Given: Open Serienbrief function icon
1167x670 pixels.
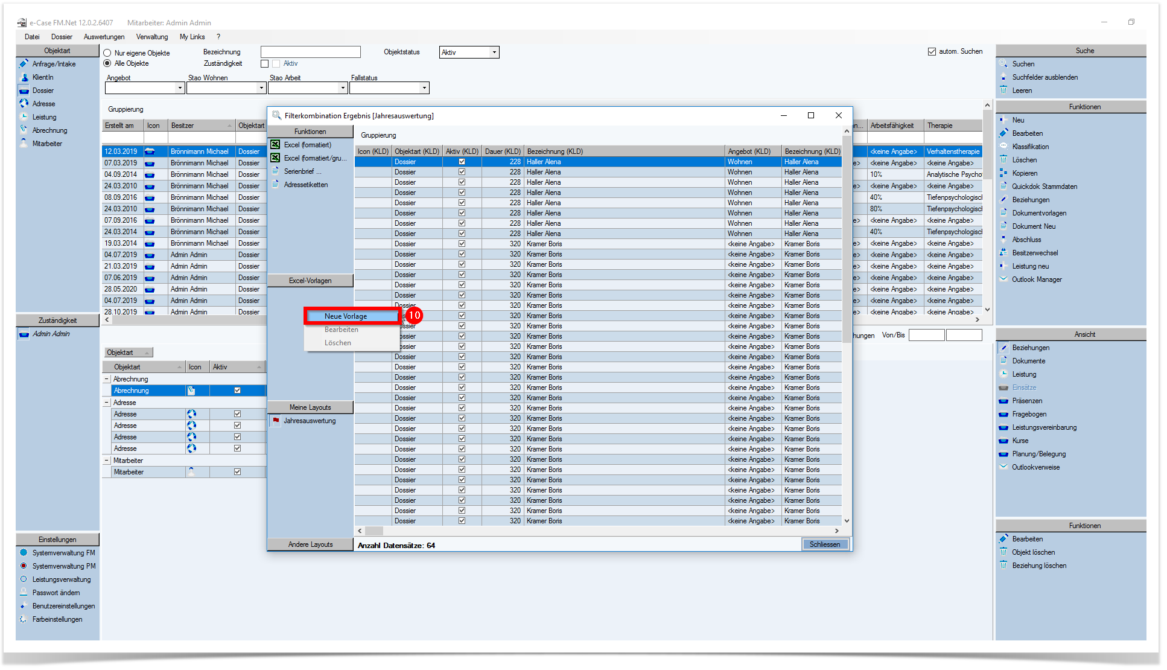Looking at the screenshot, I should [275, 171].
